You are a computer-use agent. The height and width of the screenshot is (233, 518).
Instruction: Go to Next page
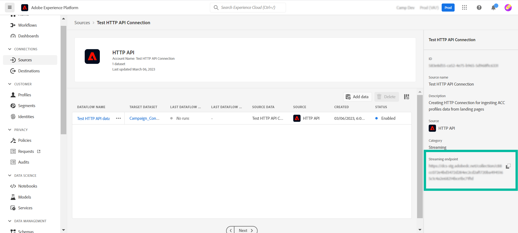coord(246,230)
